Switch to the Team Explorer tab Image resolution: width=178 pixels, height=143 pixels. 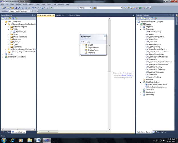pyautogui.click(x=160, y=132)
